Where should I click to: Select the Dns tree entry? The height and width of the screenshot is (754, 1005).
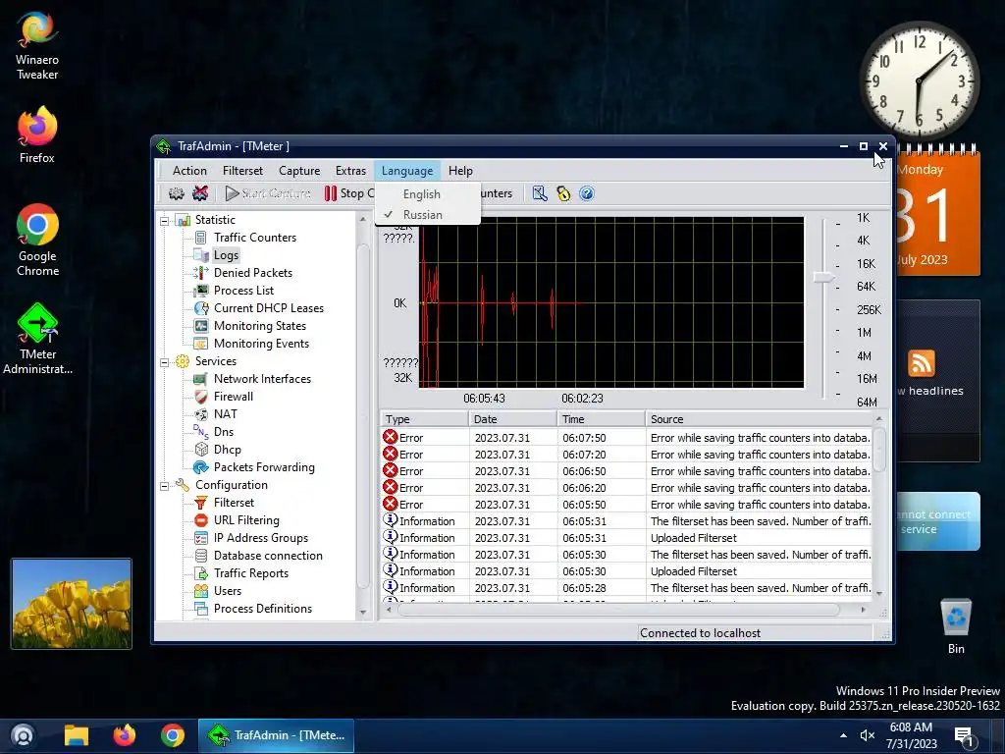click(x=224, y=432)
